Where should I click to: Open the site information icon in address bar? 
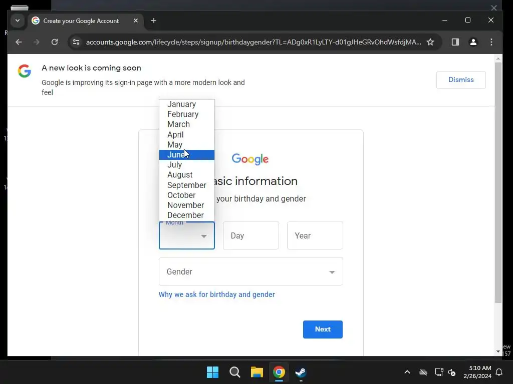point(76,42)
